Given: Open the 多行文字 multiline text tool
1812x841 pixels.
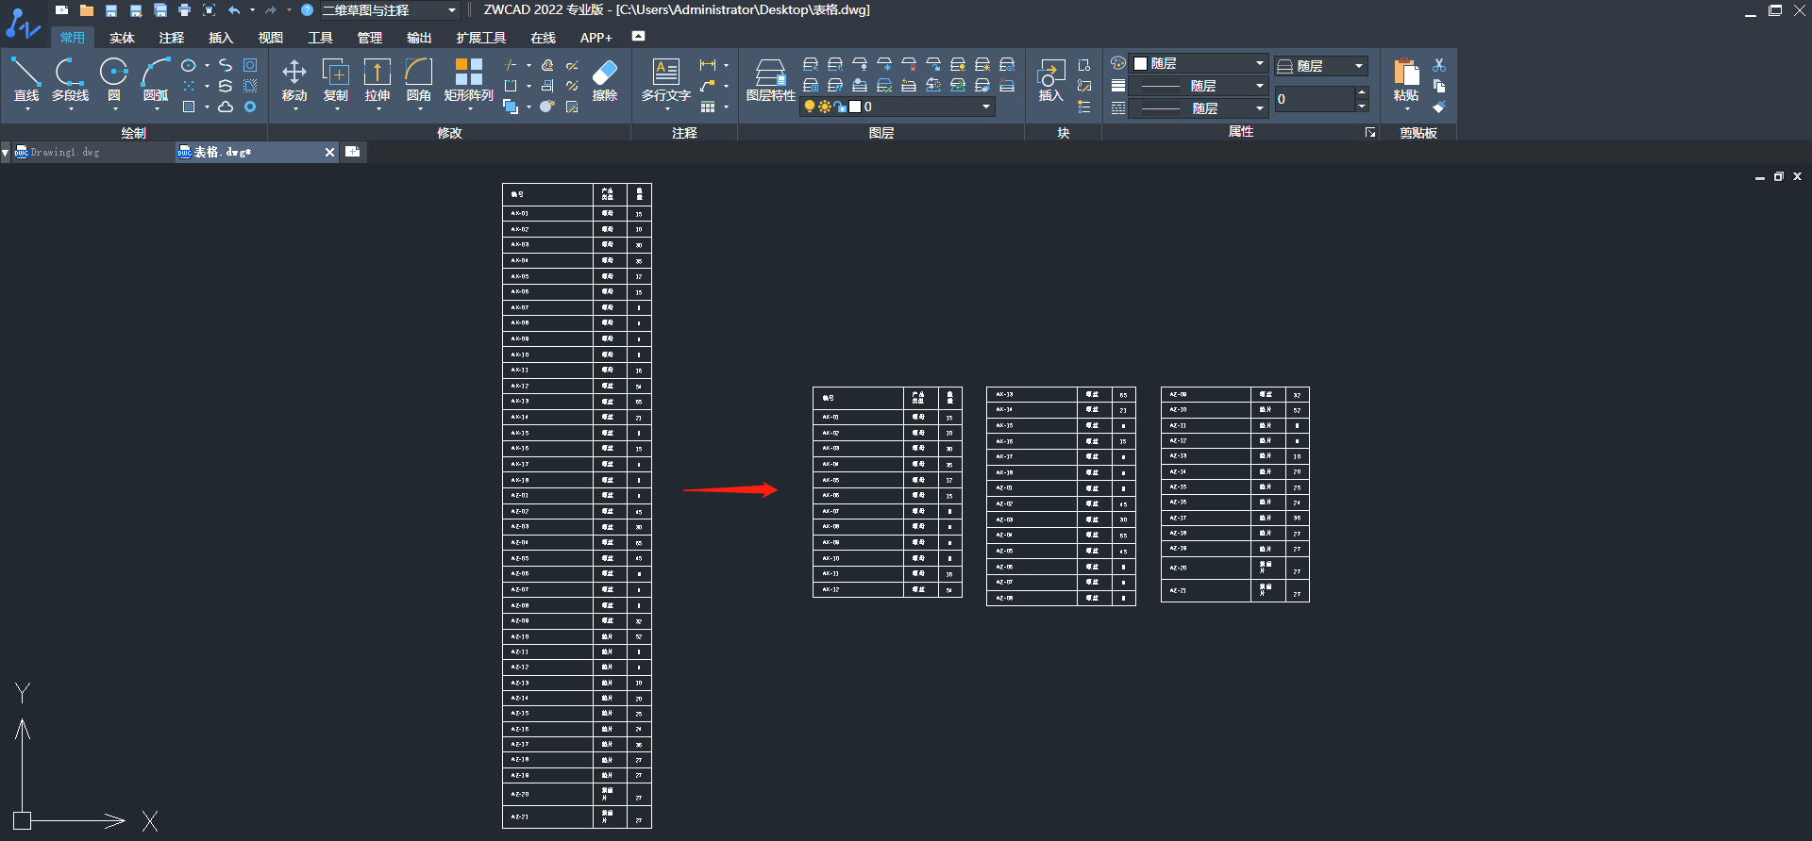Looking at the screenshot, I should tap(666, 80).
